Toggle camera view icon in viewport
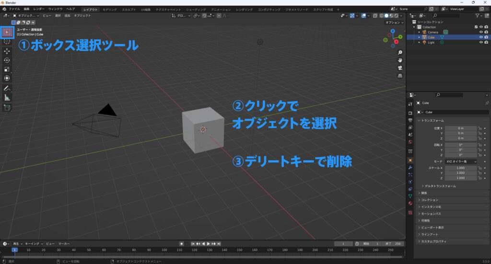This screenshot has height=264, width=491. click(x=400, y=68)
